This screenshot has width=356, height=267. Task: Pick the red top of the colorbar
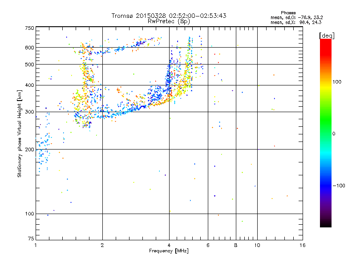(x=325, y=41)
